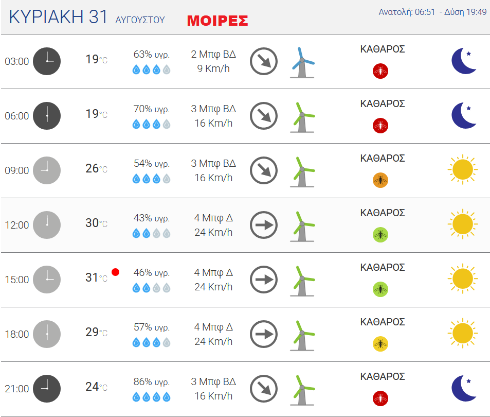Click the 18:00 light gray clock icon
Screen dimensions: 490x417
point(47,334)
